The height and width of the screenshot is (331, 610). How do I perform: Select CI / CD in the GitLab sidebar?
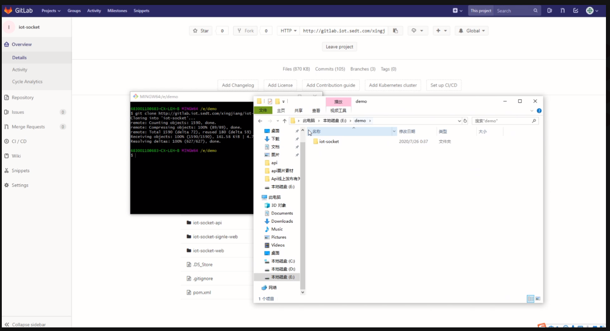(x=19, y=141)
